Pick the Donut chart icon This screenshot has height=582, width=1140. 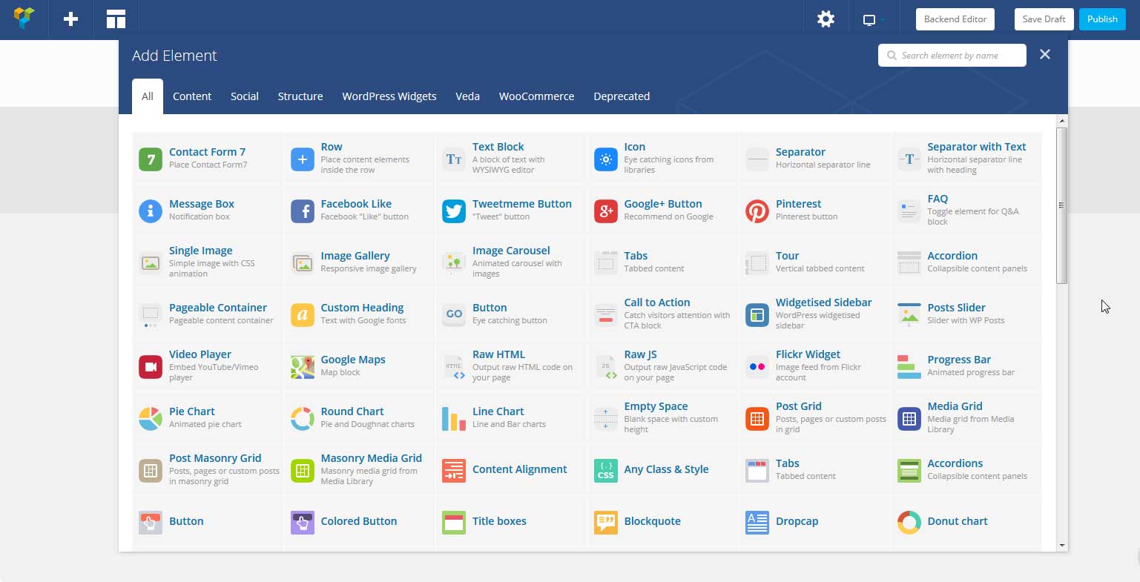(909, 522)
